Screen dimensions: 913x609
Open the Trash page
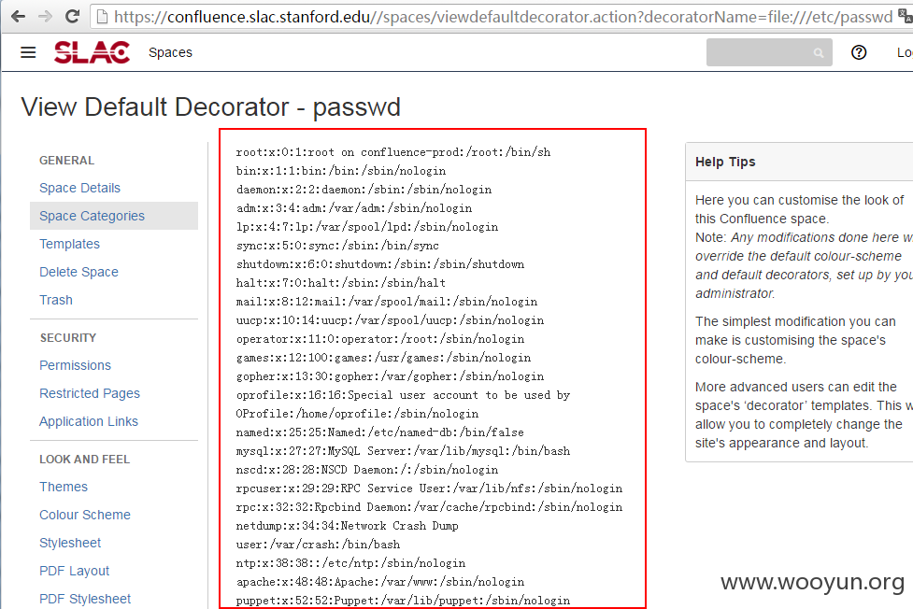pyautogui.click(x=56, y=300)
